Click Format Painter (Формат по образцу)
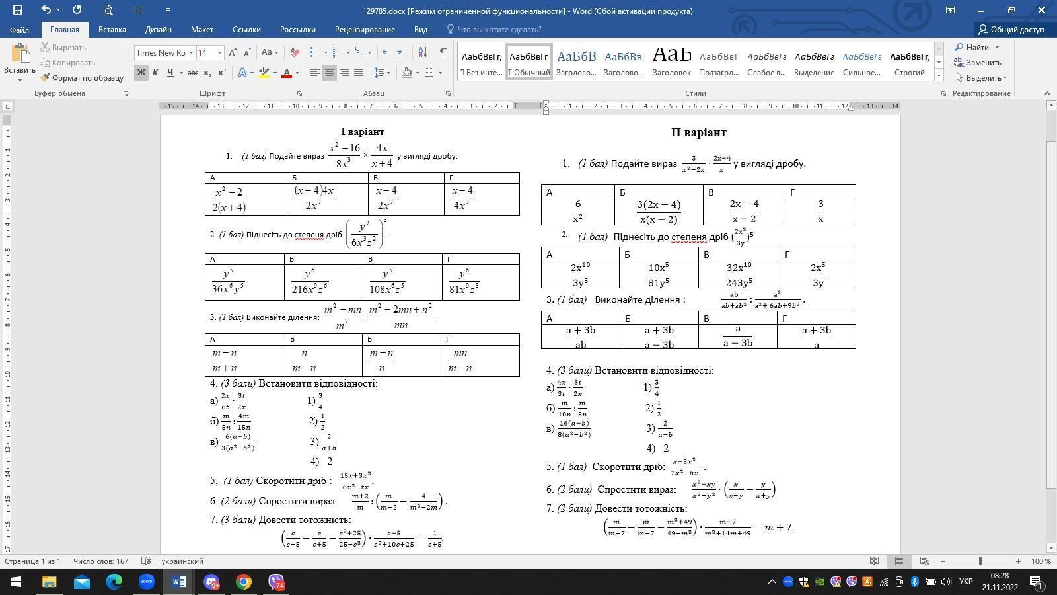Viewport: 1057px width, 595px height. [x=82, y=78]
